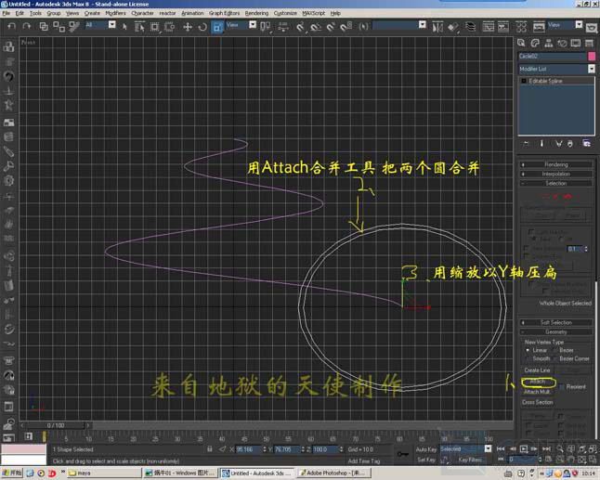Select the Bezier vertex type radio

pos(554,350)
